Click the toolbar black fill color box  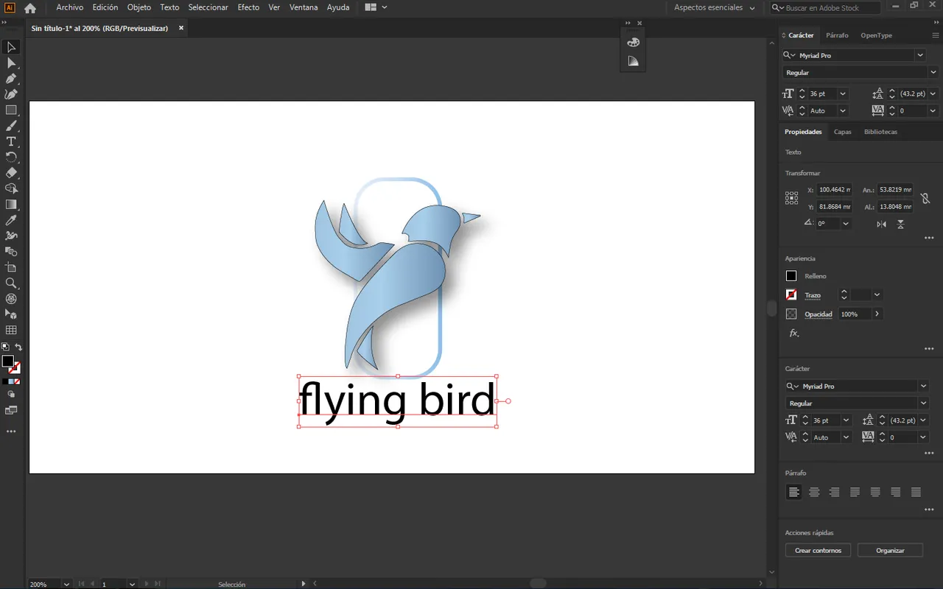pos(7,361)
